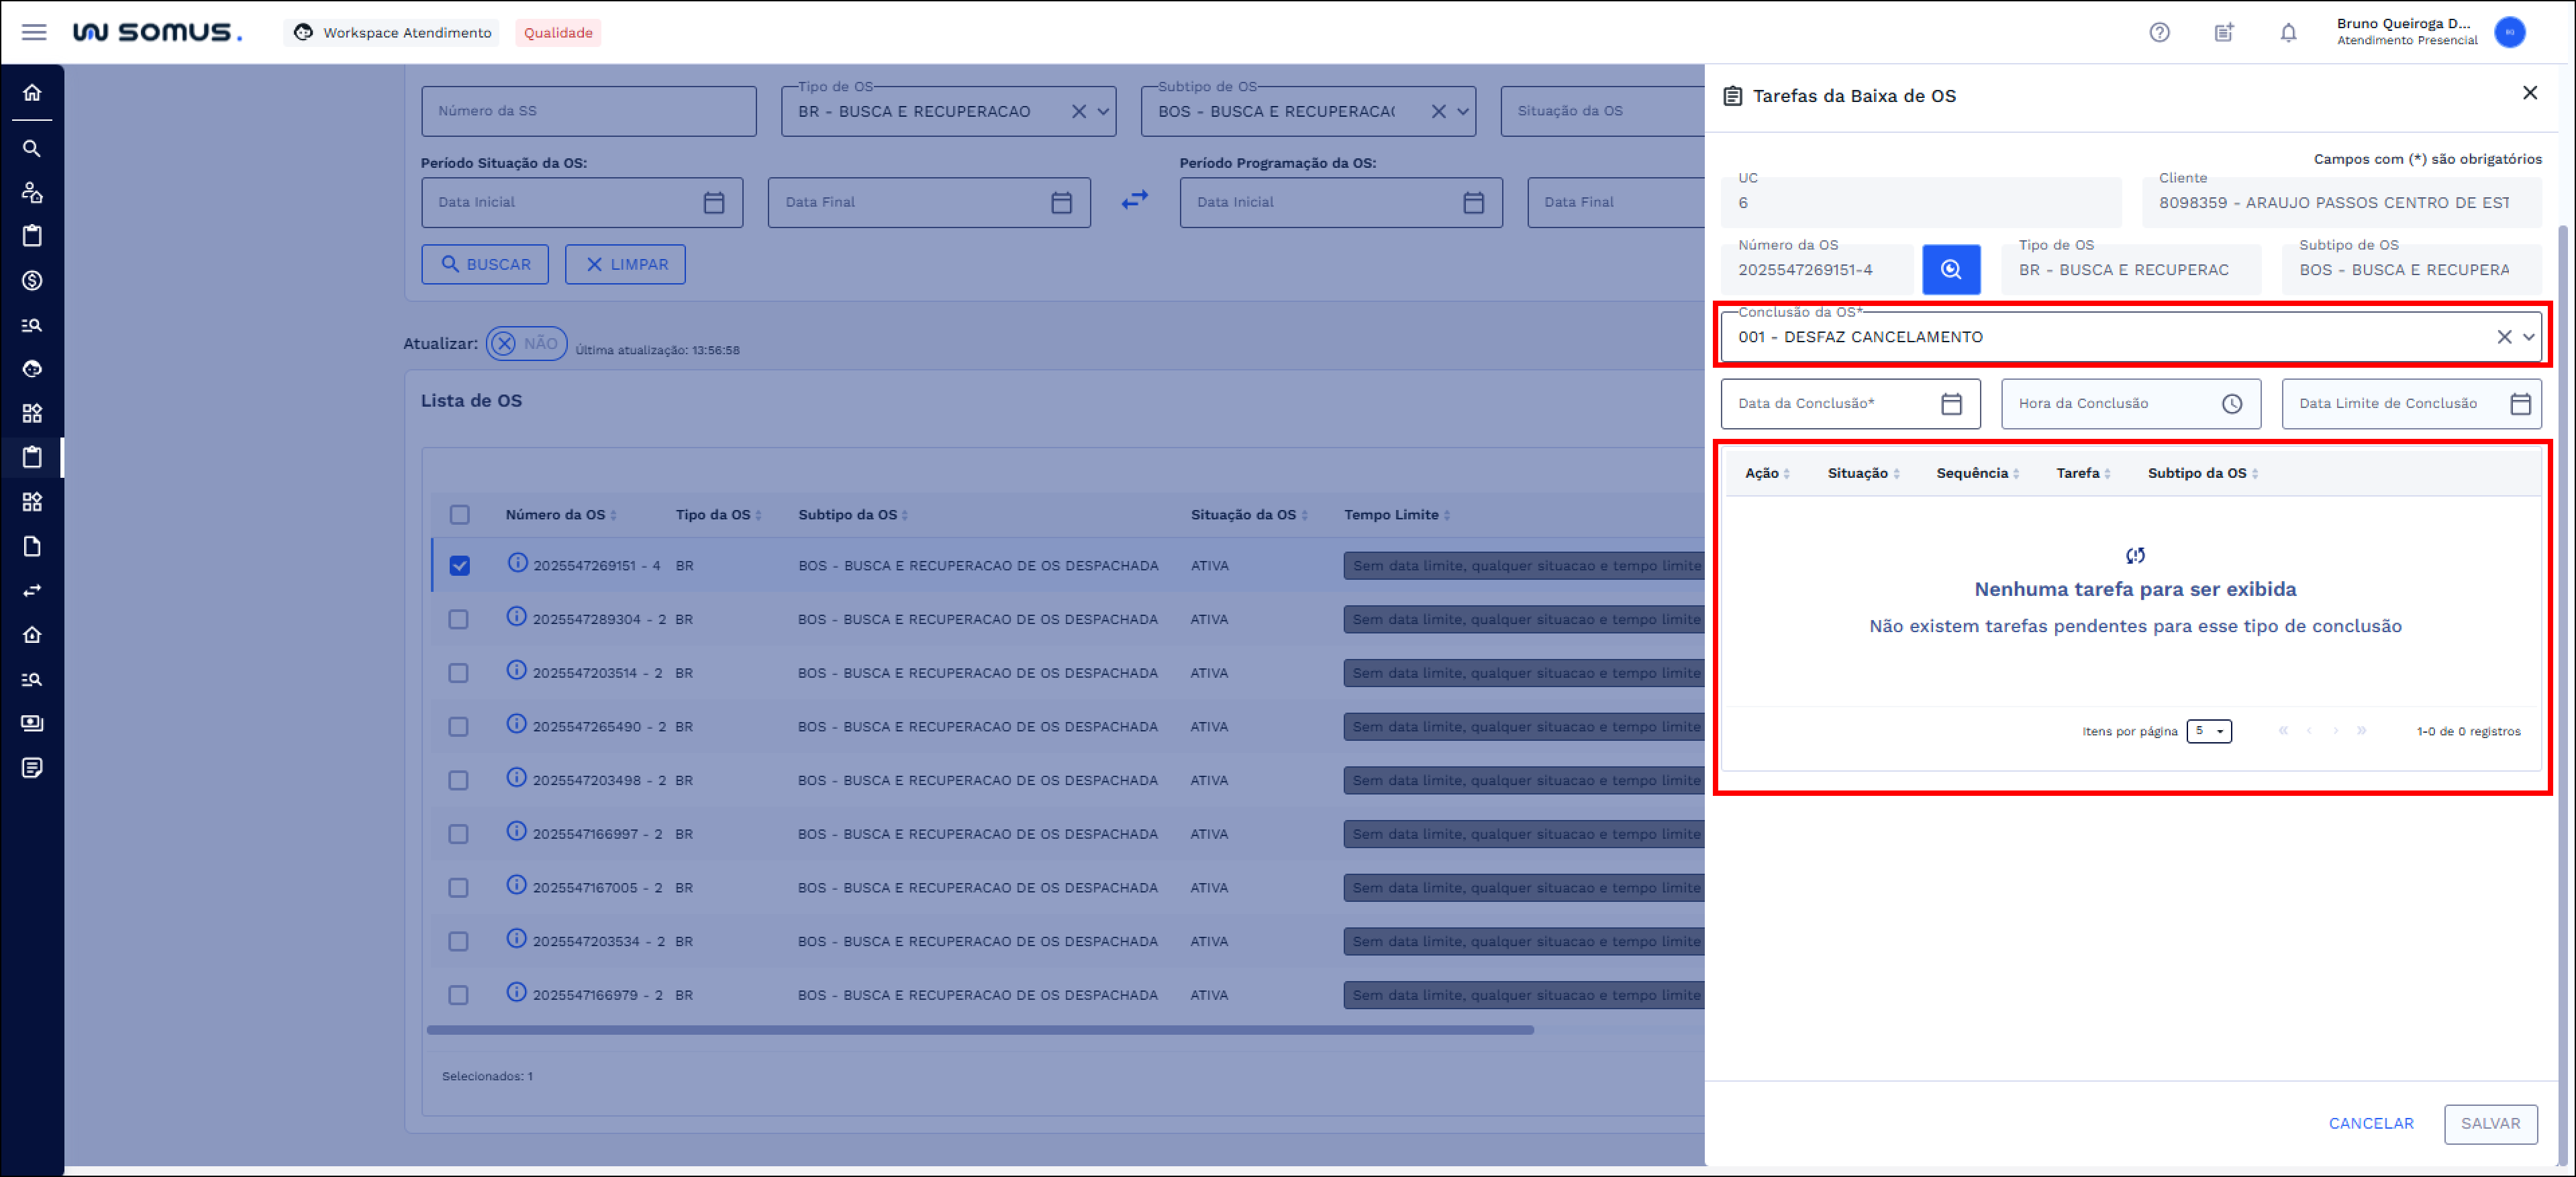Open the banknote icon in the sidebar
2576x1177 pixels.
32,723
